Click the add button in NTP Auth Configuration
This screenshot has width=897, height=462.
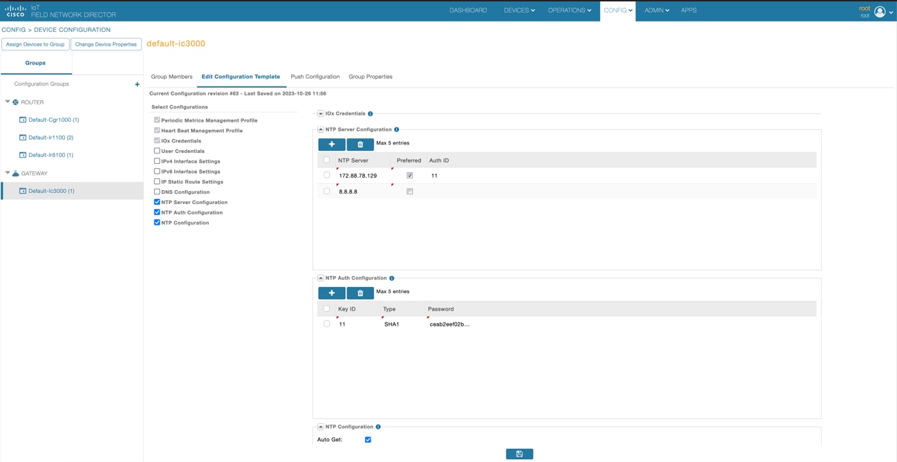[331, 292]
